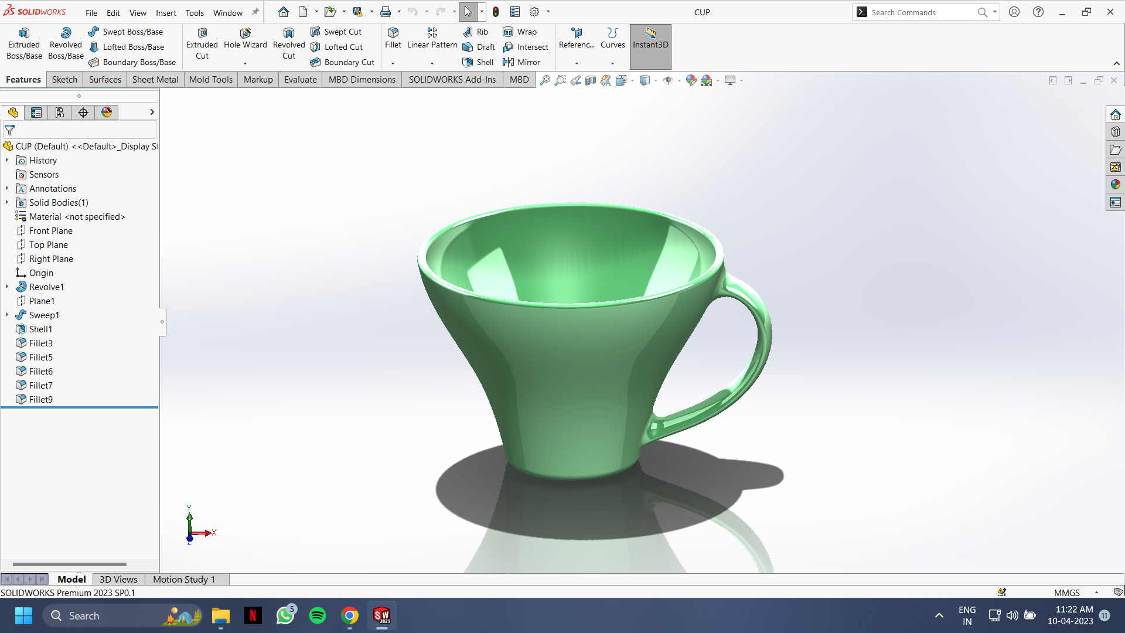Open the Insert menu
The image size is (1125, 633).
(166, 12)
